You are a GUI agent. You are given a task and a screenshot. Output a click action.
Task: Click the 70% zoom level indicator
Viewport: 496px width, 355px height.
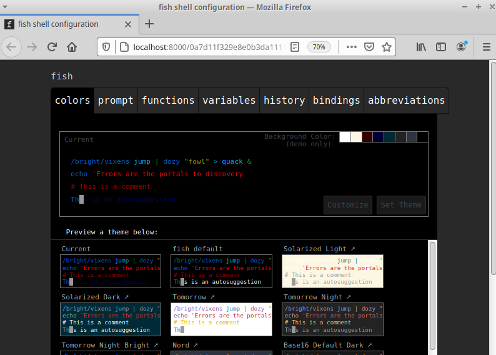click(319, 47)
